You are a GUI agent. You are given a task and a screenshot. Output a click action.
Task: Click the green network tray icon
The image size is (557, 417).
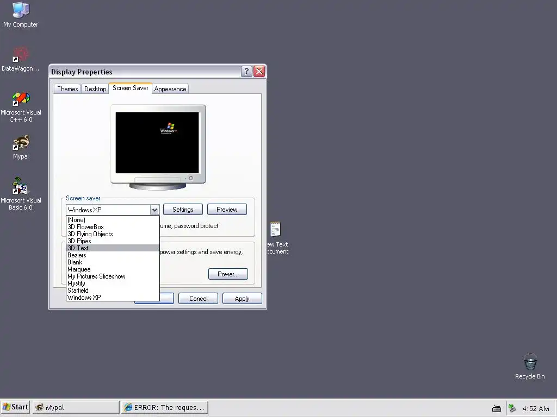click(x=512, y=408)
